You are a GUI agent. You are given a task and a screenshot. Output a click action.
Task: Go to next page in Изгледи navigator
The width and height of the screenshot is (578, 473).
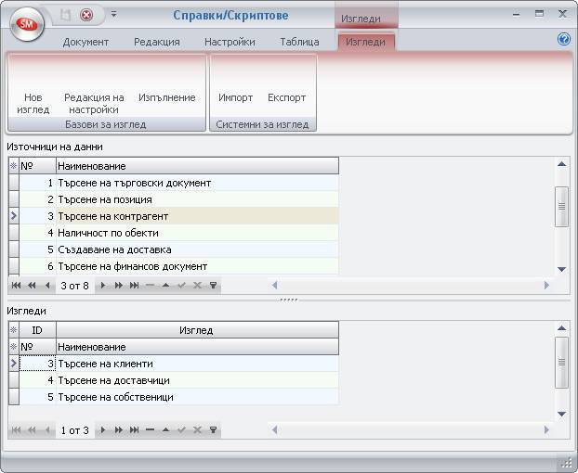coord(119,429)
